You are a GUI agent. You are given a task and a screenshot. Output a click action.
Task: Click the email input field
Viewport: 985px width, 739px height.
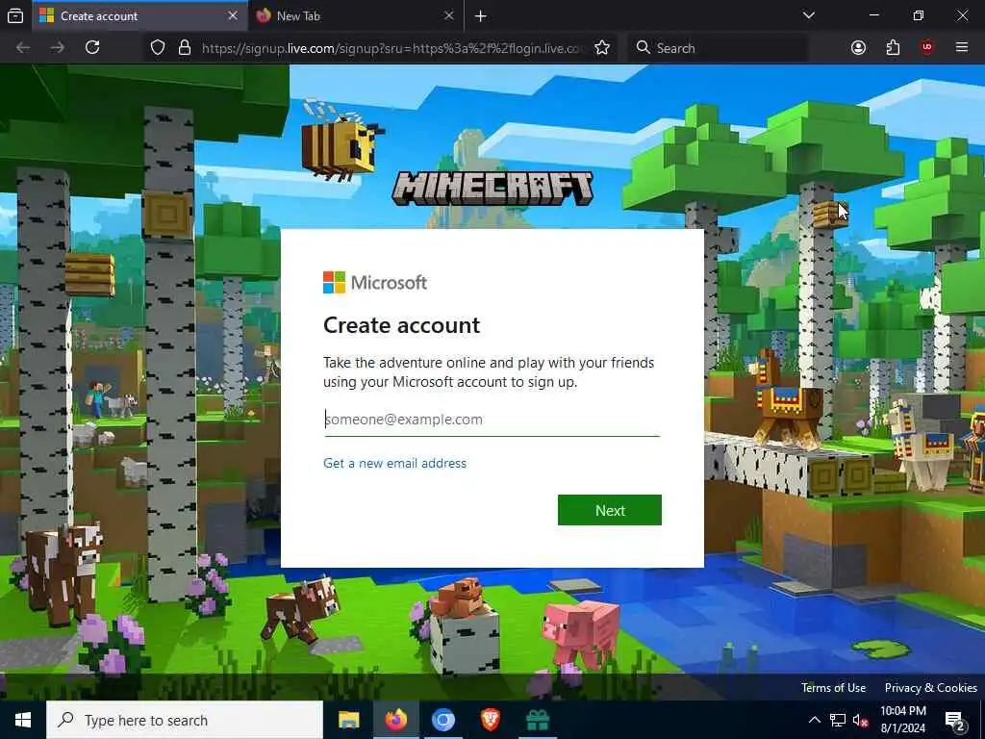pos(492,420)
